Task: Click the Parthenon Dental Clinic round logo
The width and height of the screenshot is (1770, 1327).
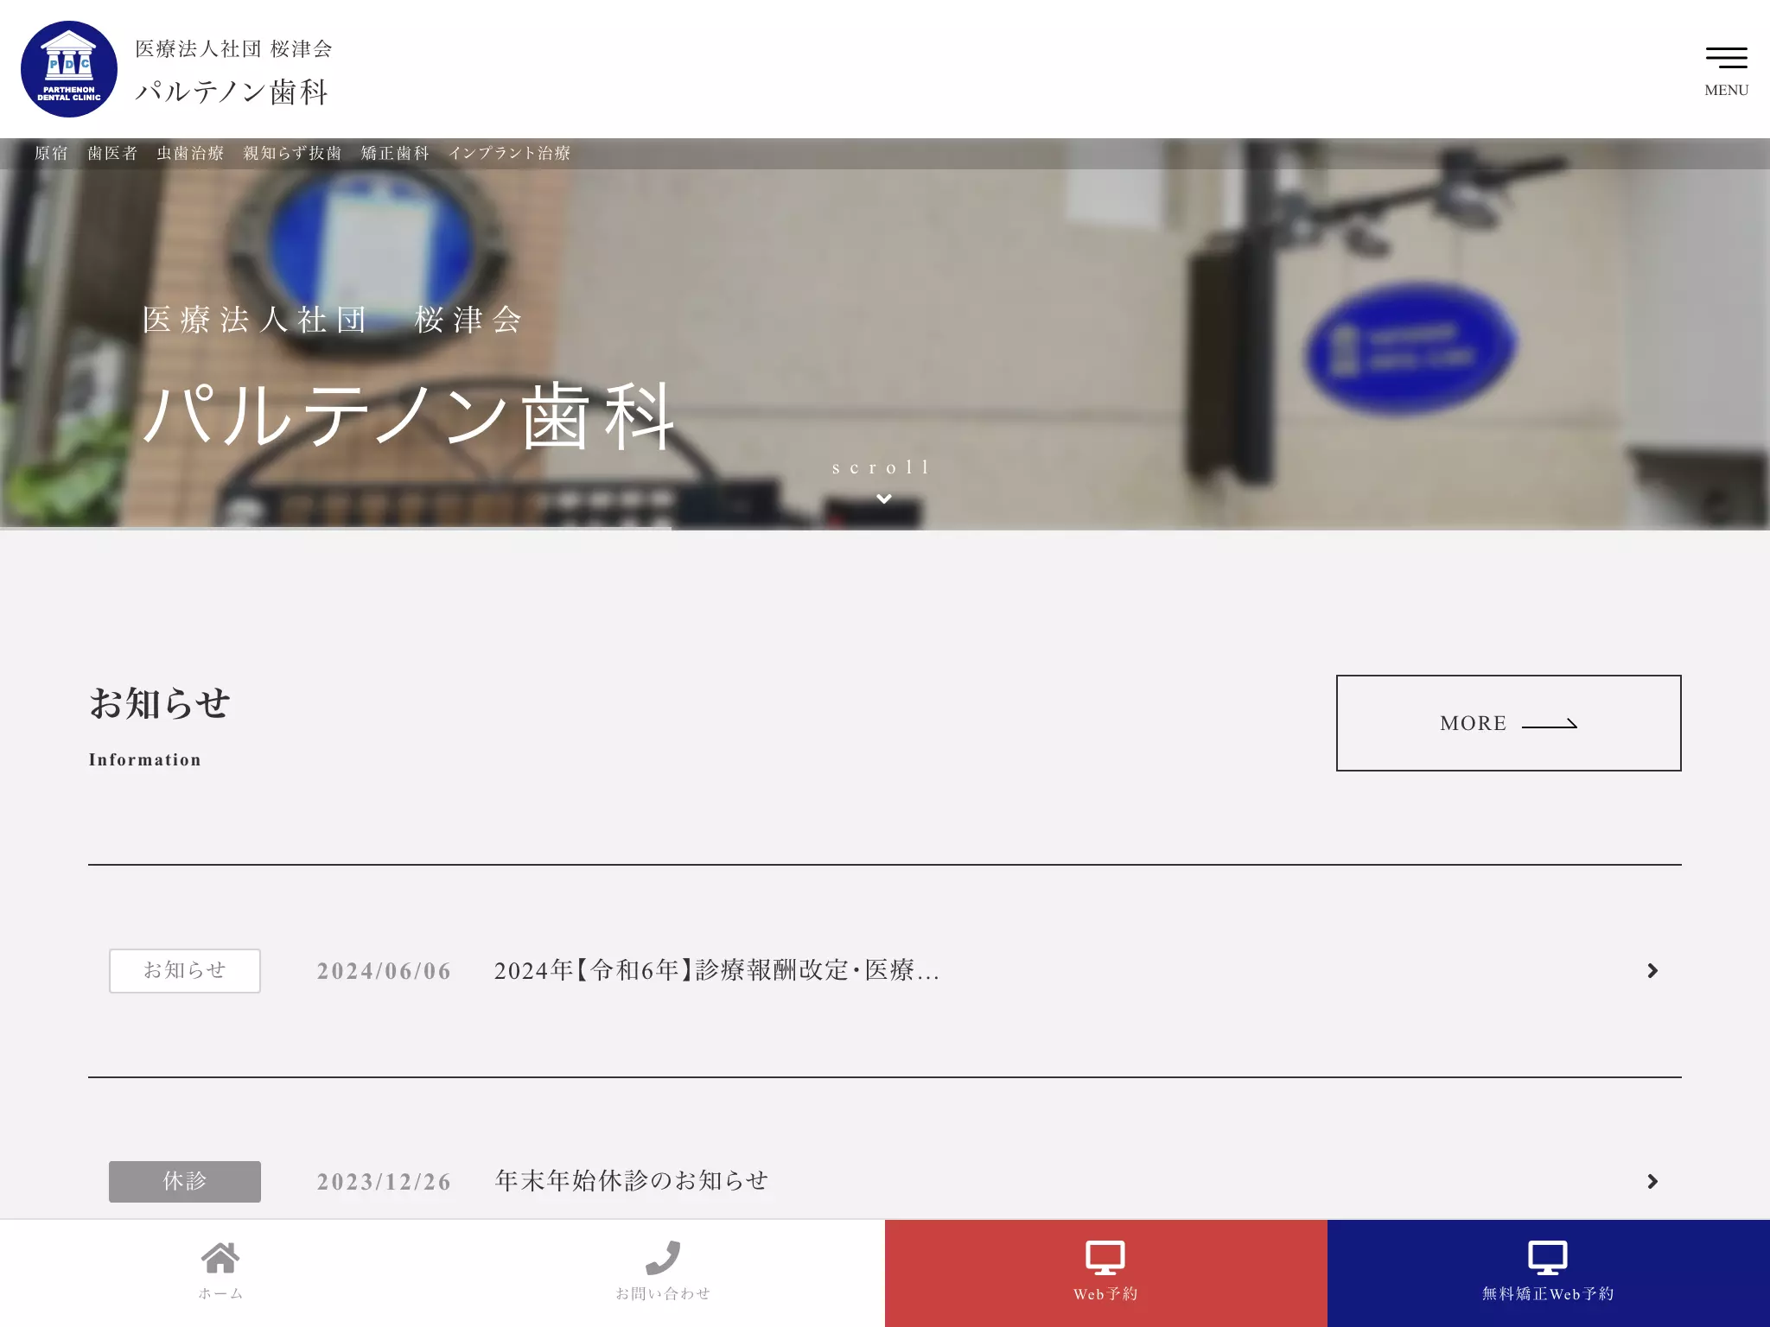Action: [x=69, y=69]
